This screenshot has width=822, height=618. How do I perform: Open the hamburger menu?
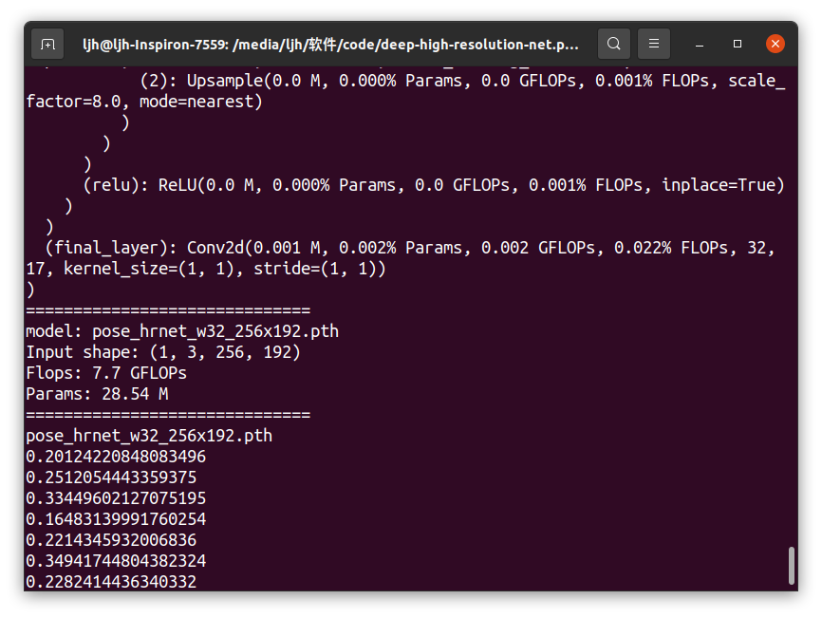coord(653,44)
